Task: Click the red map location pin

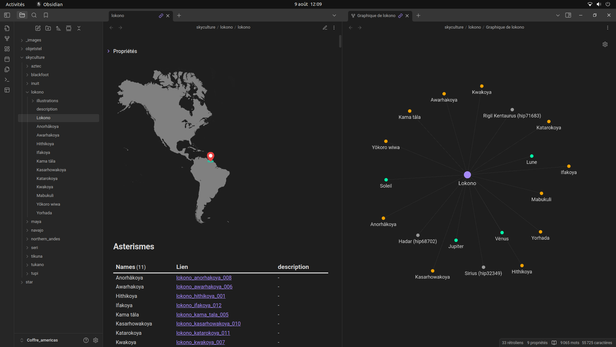Action: (210, 156)
